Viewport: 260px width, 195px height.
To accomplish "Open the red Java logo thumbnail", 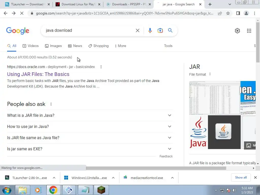I will (198, 132).
